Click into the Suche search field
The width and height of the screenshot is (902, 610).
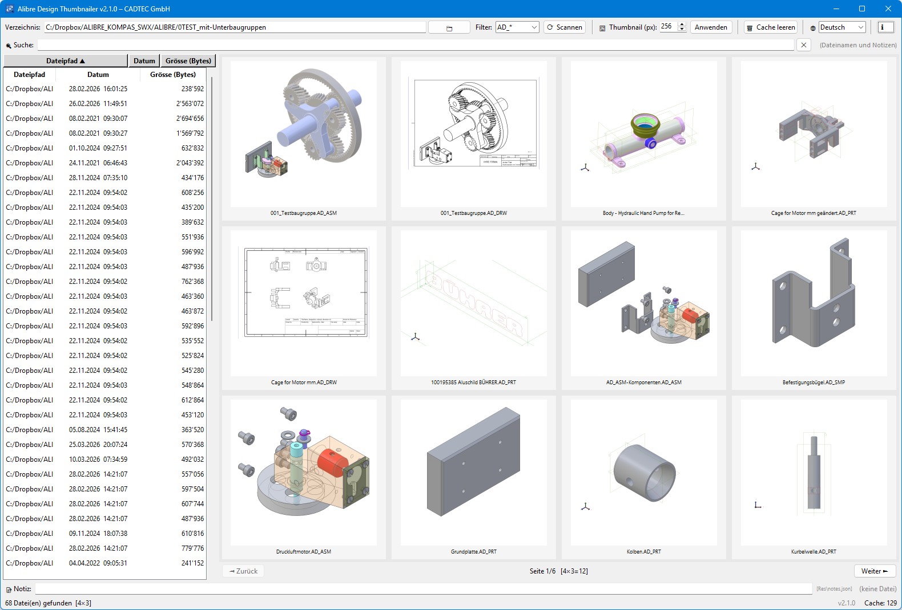pos(415,45)
